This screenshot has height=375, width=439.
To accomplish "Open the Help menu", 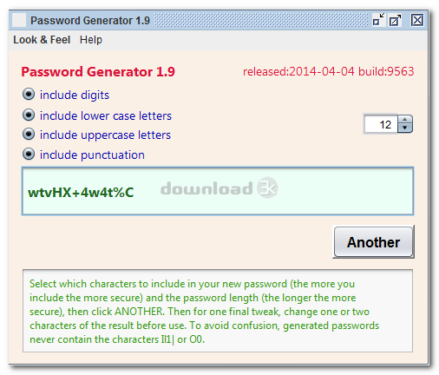I will coord(91,40).
